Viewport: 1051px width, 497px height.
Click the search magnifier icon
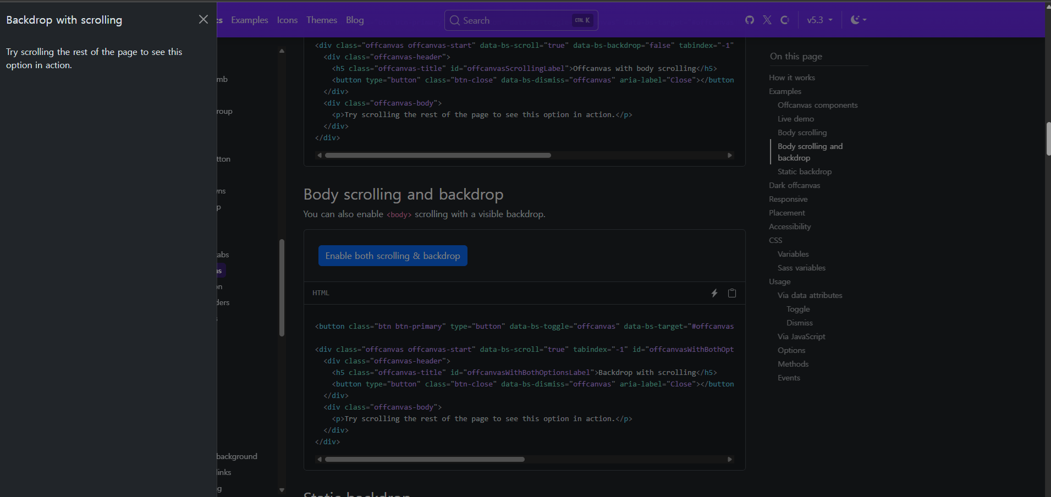[455, 20]
